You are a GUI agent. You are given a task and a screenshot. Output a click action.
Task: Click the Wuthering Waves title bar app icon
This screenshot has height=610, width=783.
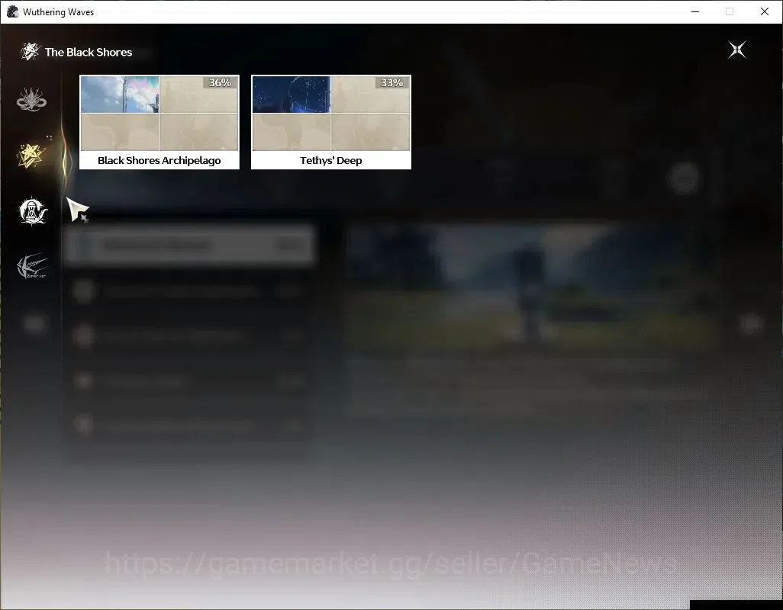pyautogui.click(x=12, y=11)
